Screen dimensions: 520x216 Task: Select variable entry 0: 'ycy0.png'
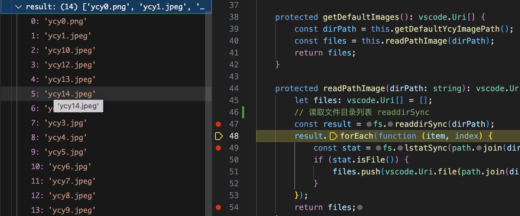point(59,21)
